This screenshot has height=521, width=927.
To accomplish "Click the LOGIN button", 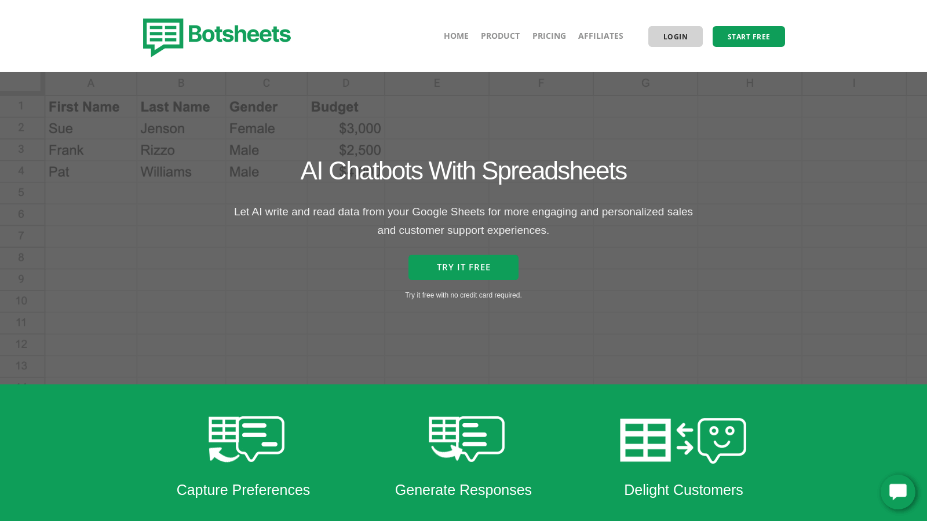I will [676, 36].
